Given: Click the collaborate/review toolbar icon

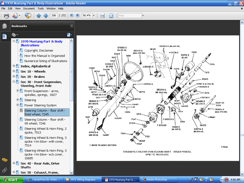Looking at the screenshot, I should tap(28, 15).
